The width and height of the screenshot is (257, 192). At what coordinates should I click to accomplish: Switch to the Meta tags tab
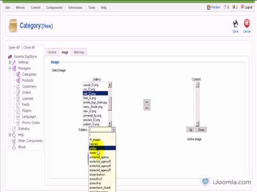click(x=79, y=52)
